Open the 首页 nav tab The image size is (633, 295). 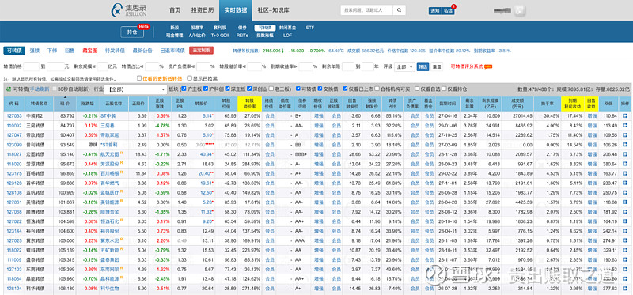pyautogui.click(x=175, y=10)
